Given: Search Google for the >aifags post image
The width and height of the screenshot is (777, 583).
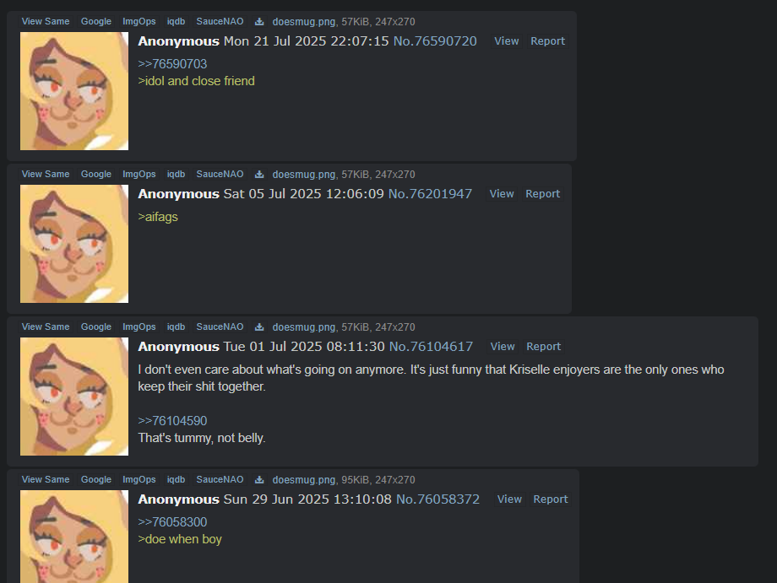Looking at the screenshot, I should pos(96,174).
